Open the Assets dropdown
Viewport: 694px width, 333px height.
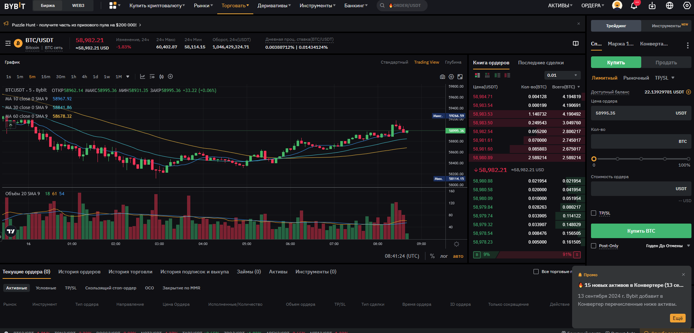560,5
